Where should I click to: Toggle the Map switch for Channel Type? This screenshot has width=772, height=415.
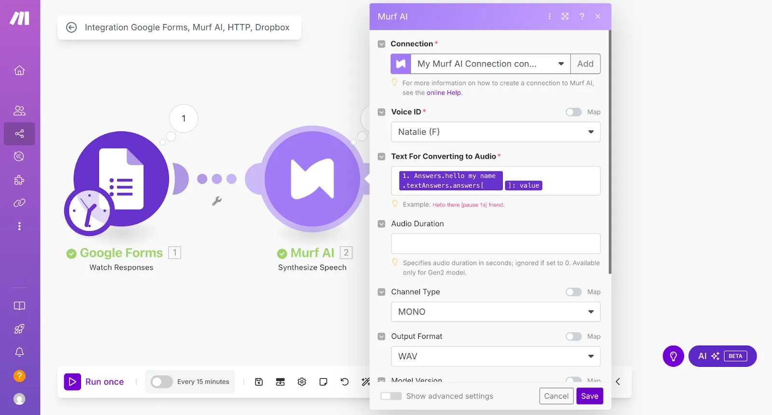pos(574,292)
